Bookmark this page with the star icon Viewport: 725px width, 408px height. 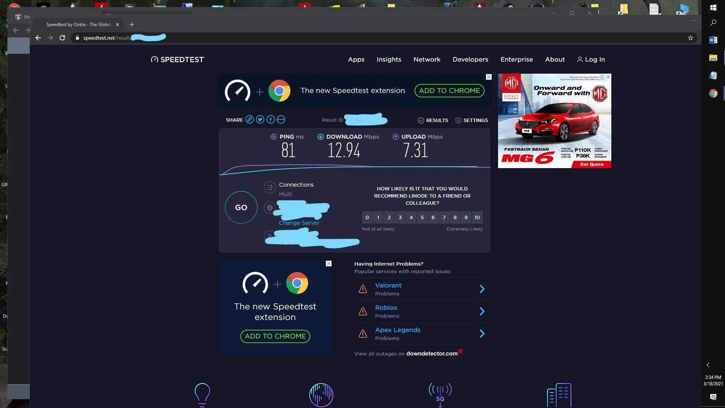690,38
